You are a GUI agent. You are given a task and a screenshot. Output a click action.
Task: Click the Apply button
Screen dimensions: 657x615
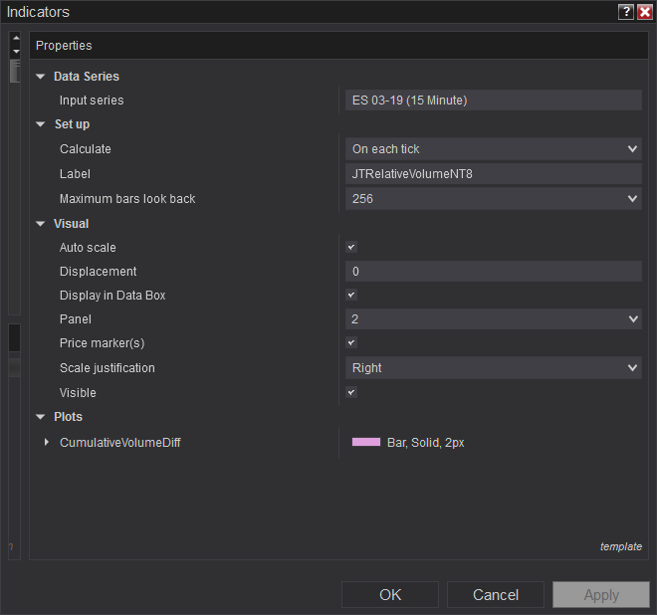[x=601, y=594]
